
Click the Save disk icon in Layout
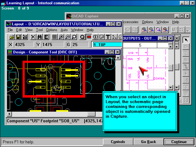pos(18,37)
